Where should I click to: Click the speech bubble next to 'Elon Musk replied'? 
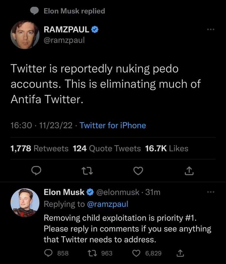[35, 11]
